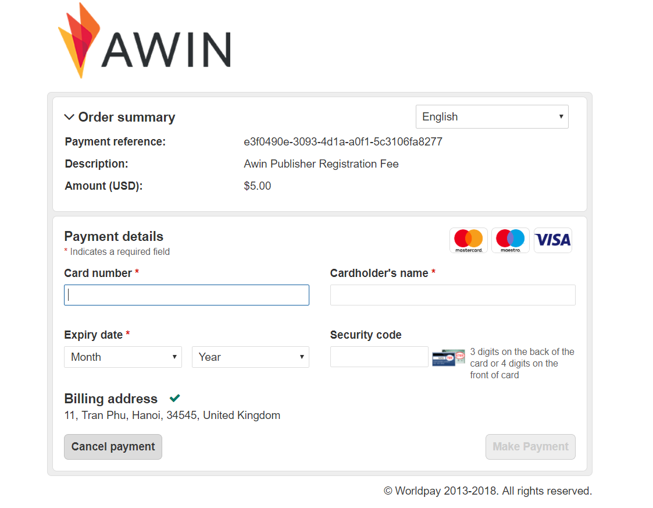
Task: Click the 'Payment reference:' label
Action: pos(115,141)
